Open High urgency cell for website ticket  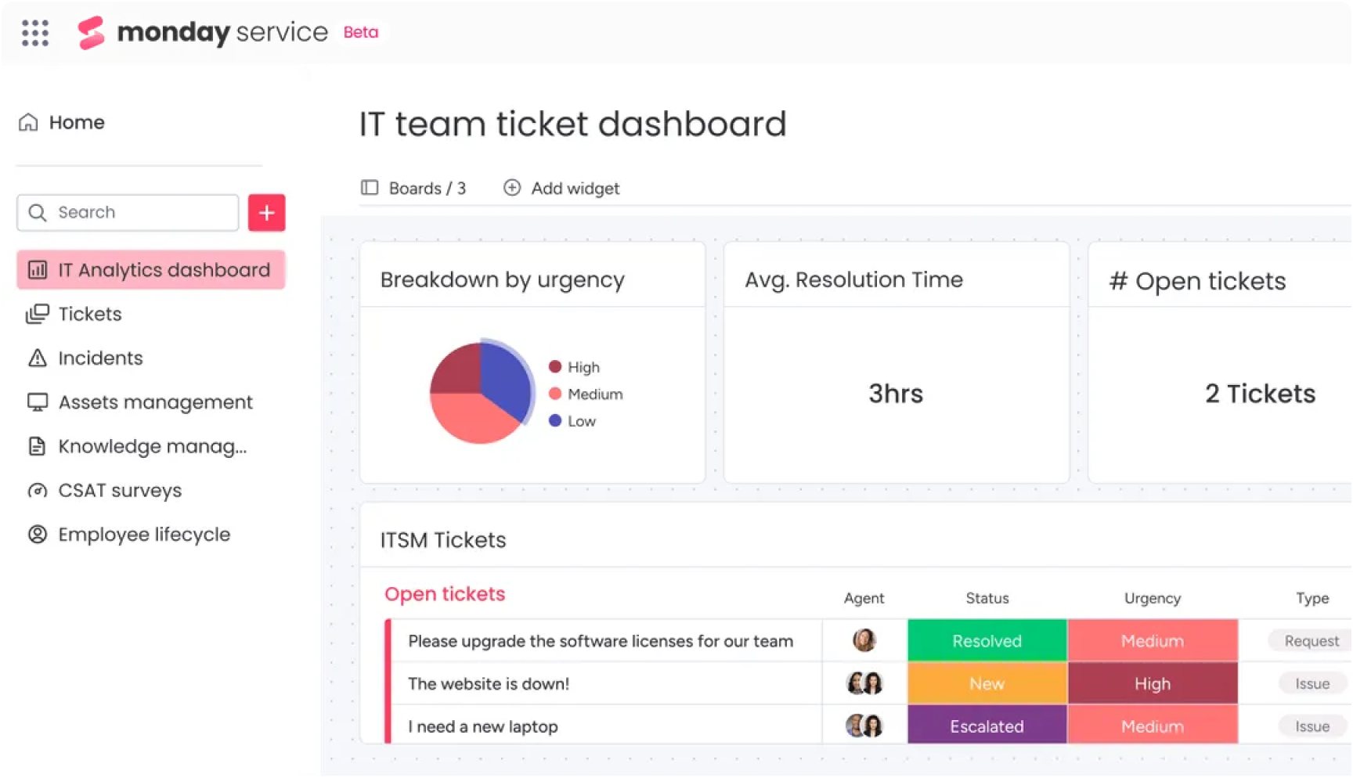coord(1152,684)
